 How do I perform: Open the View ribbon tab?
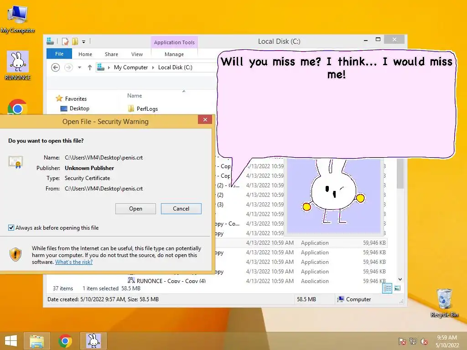pos(137,54)
